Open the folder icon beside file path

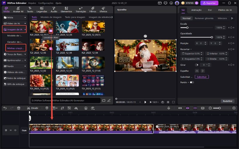(104, 100)
